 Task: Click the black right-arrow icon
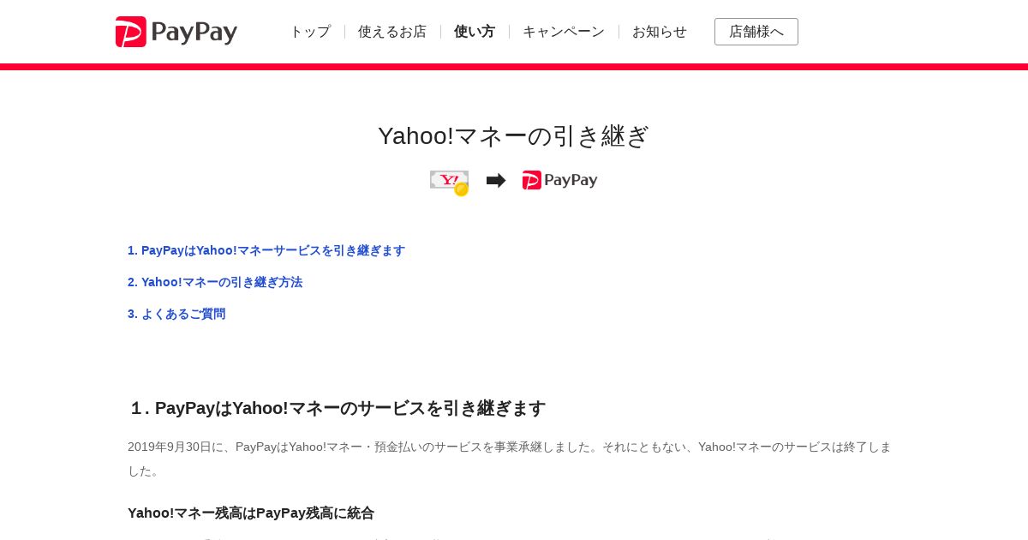tap(496, 180)
